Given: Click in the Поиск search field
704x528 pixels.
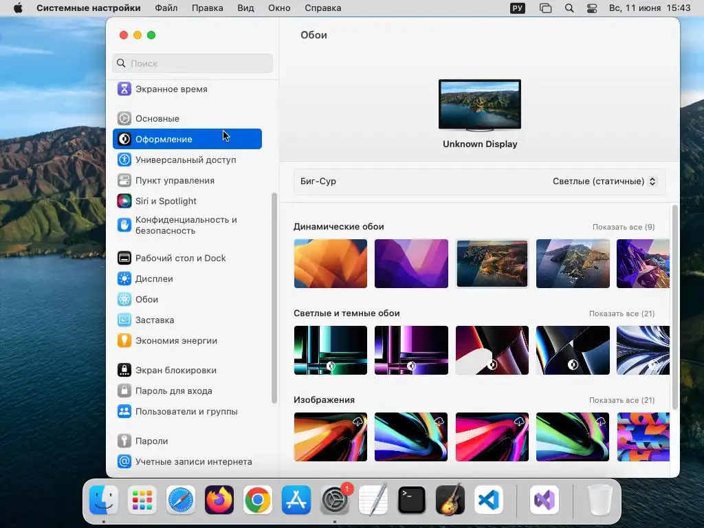Looking at the screenshot, I should coord(192,63).
